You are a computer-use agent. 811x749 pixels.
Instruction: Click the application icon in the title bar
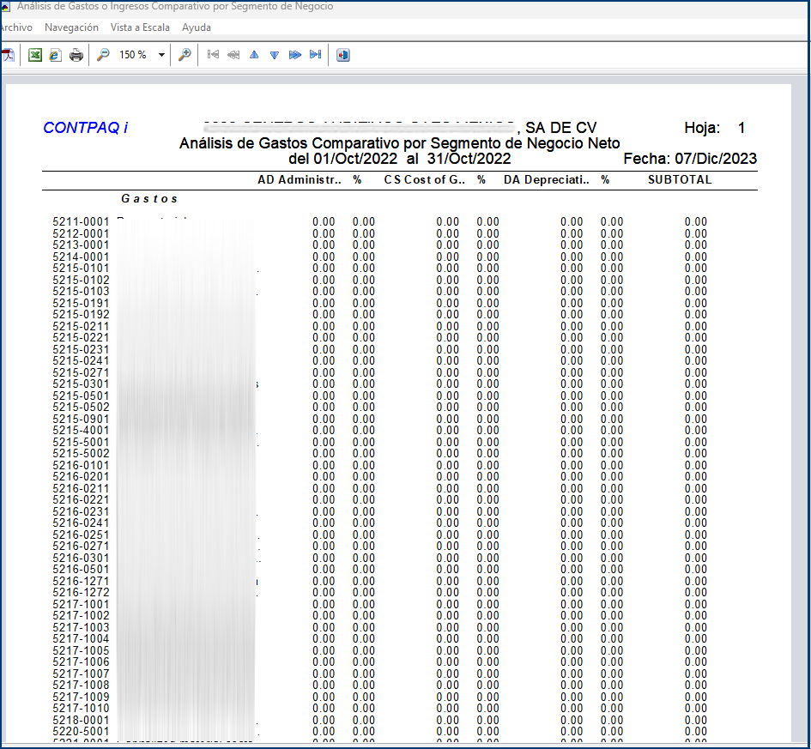tap(5, 7)
